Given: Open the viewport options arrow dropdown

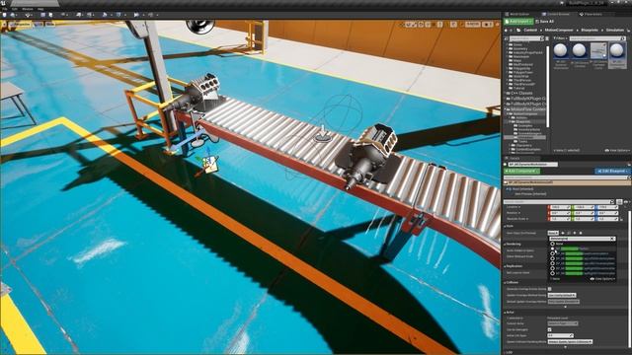Looking at the screenshot, I should (4, 25).
